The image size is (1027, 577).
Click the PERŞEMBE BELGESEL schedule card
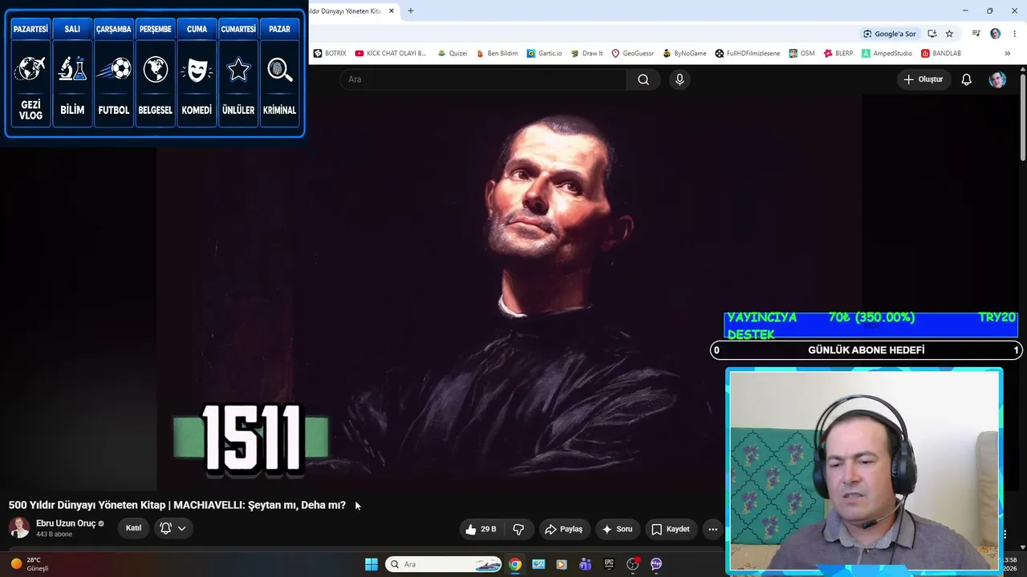(x=156, y=73)
